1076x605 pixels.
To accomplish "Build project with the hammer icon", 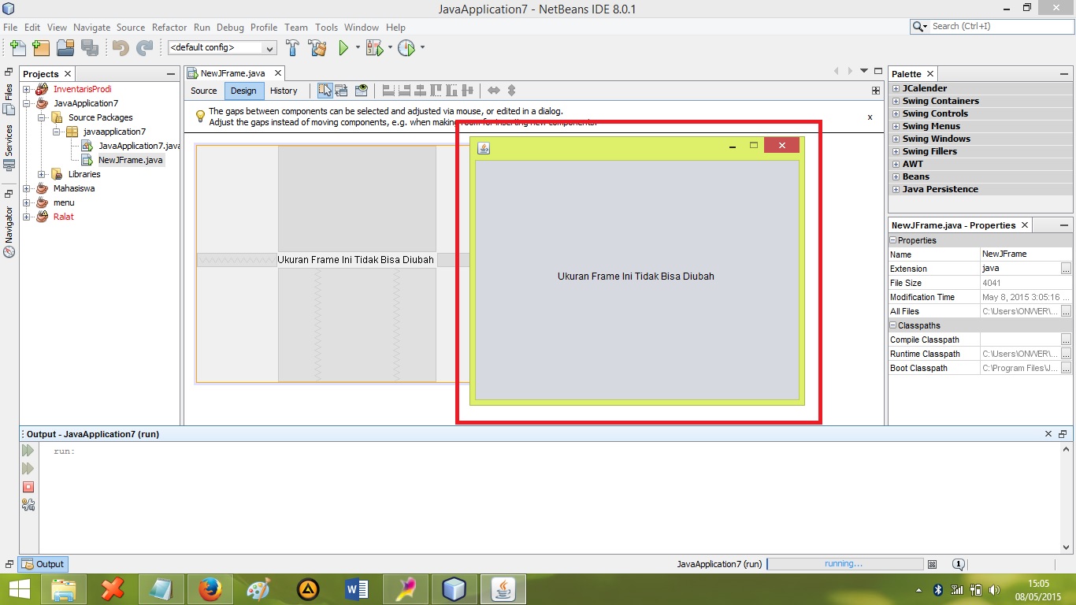I will 291,48.
